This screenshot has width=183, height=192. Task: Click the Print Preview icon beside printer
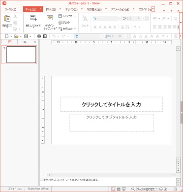(45, 36)
